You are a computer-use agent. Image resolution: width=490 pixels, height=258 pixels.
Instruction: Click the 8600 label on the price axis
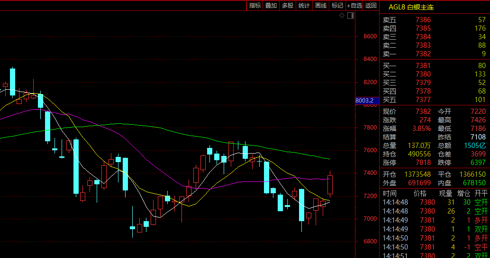(370, 36)
